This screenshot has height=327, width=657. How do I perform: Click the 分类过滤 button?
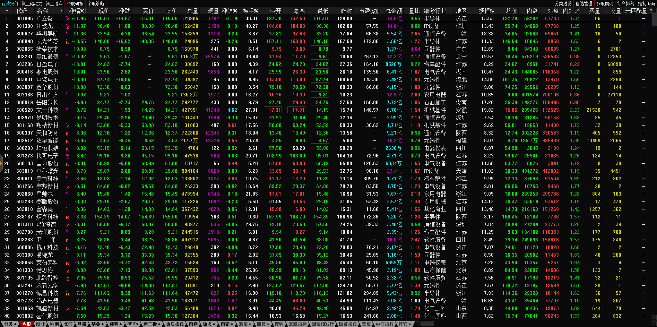point(563,3)
